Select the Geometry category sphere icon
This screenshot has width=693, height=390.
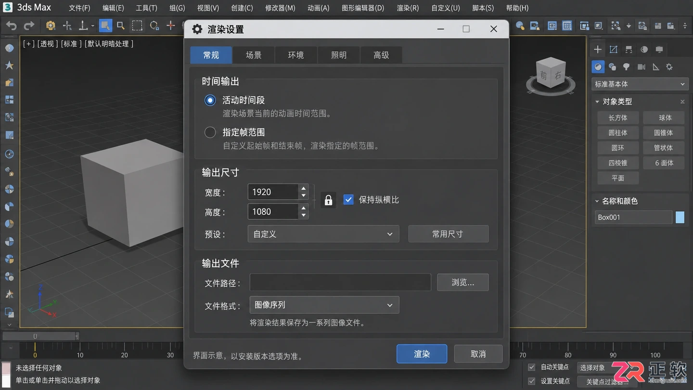pyautogui.click(x=598, y=67)
